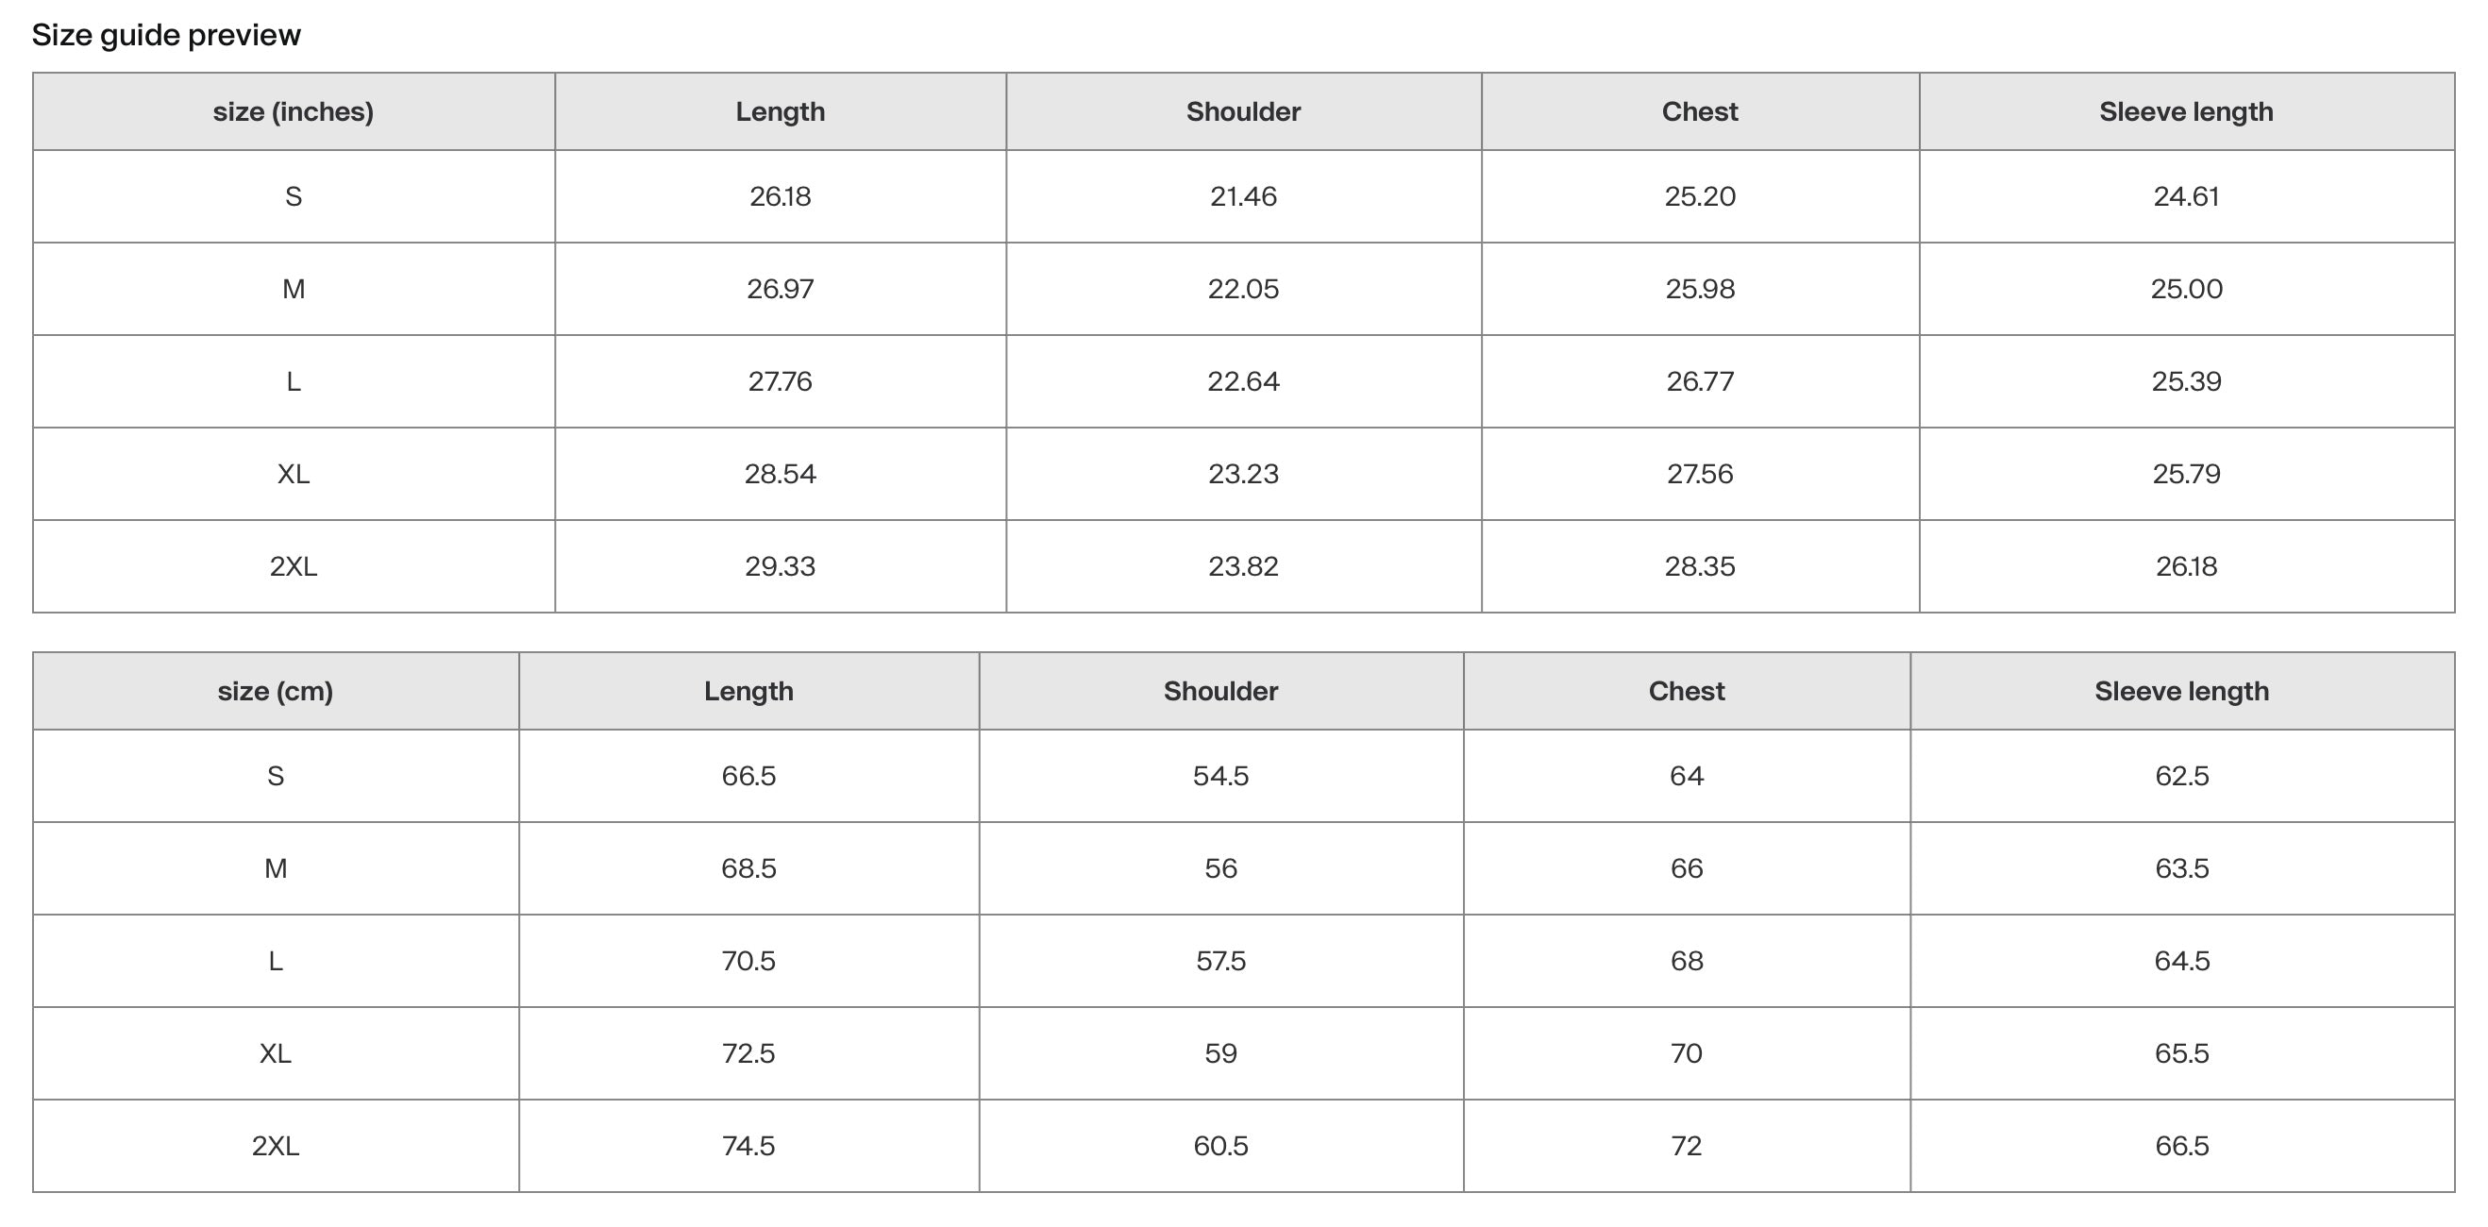
Task: Select the 29.33 length value for 2XL
Action: [x=780, y=566]
